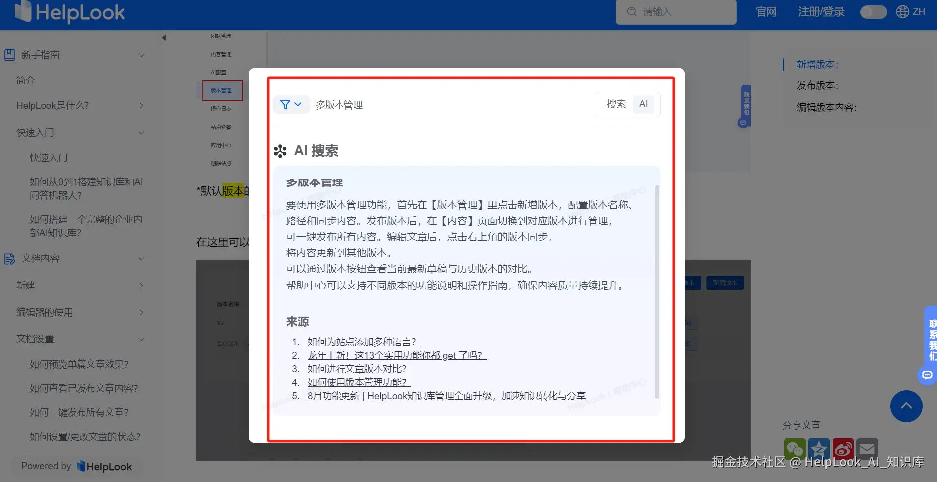Share the article via WeChat icon
The image size is (937, 482).
coord(795,449)
